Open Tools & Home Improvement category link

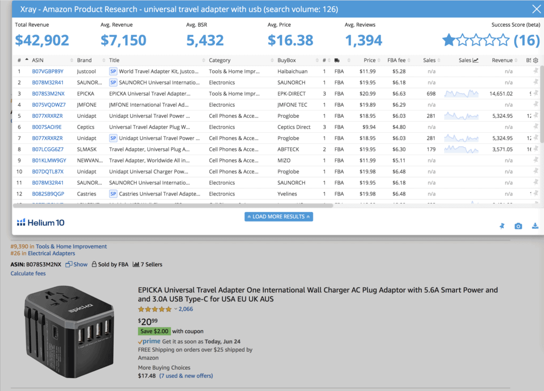point(71,246)
